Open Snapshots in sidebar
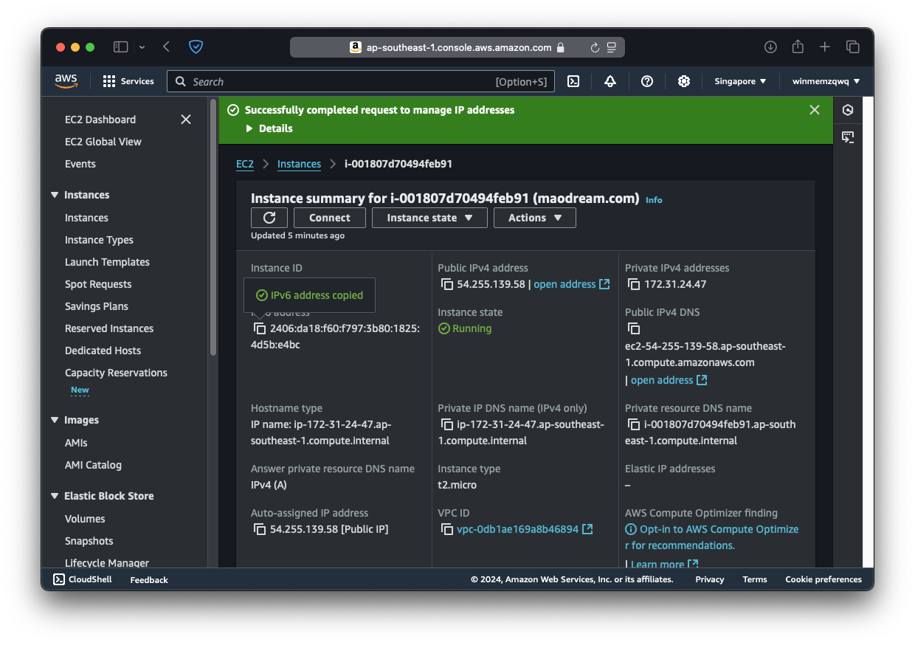Image resolution: width=915 pixels, height=645 pixels. (89, 541)
